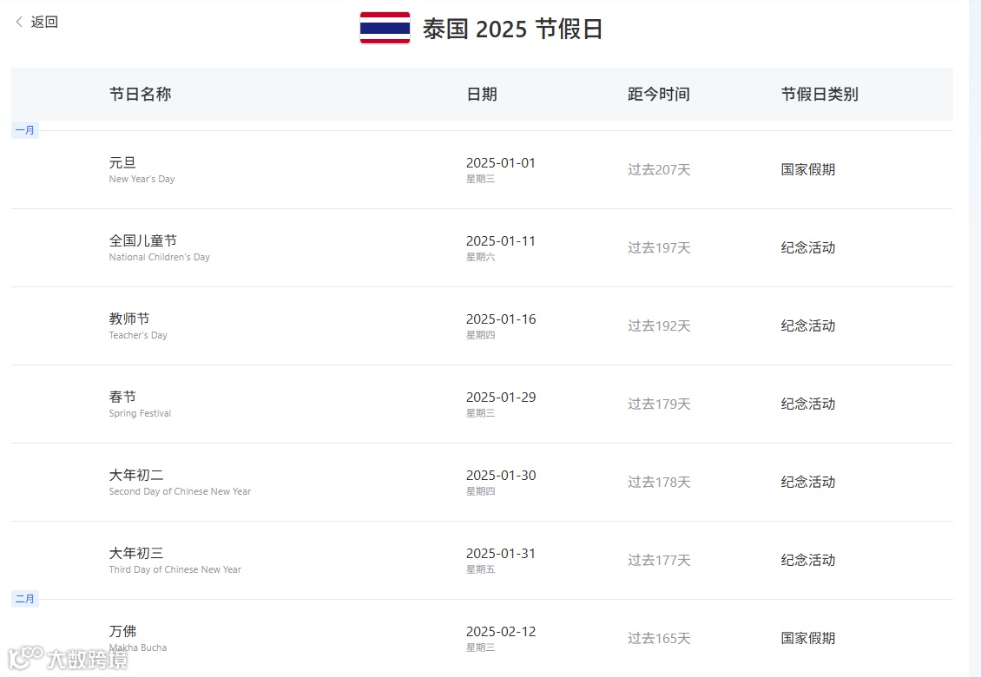
Task: Click the 距今时间 column header
Action: 658,94
